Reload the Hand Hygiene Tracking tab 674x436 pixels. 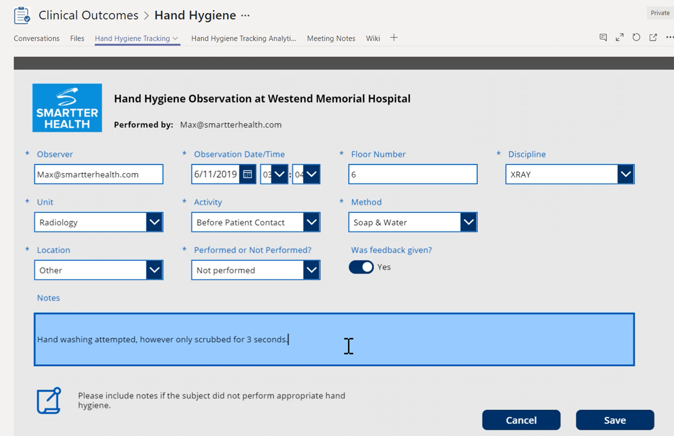[x=636, y=37]
